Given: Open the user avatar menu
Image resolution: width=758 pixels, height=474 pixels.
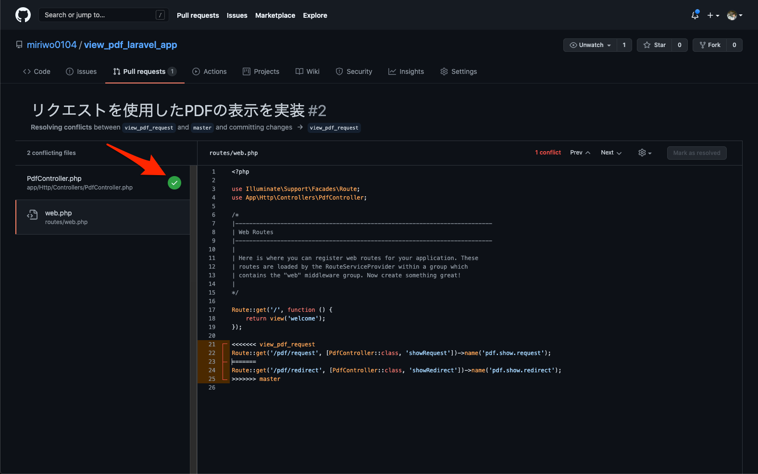Looking at the screenshot, I should pyautogui.click(x=735, y=15).
